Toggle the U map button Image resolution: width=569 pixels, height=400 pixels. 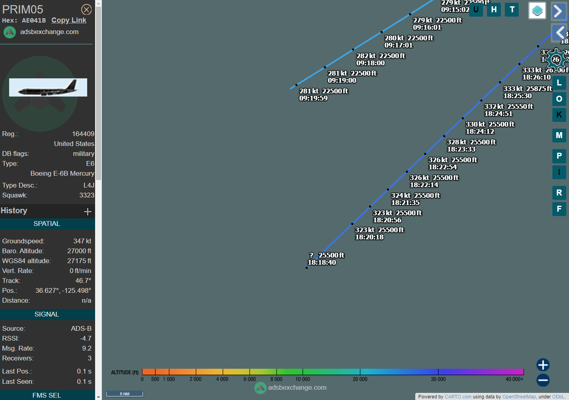pos(476,9)
